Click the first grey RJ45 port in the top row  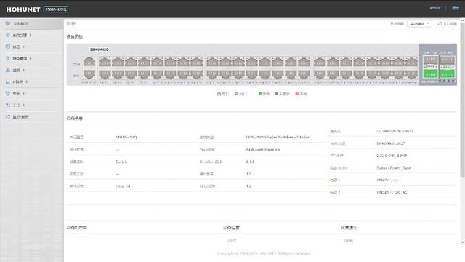[x=105, y=62]
